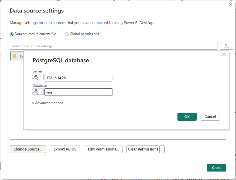This screenshot has width=236, height=180.
Task: Close the PostgreSQL database dialog
Action: [x=224, y=54]
